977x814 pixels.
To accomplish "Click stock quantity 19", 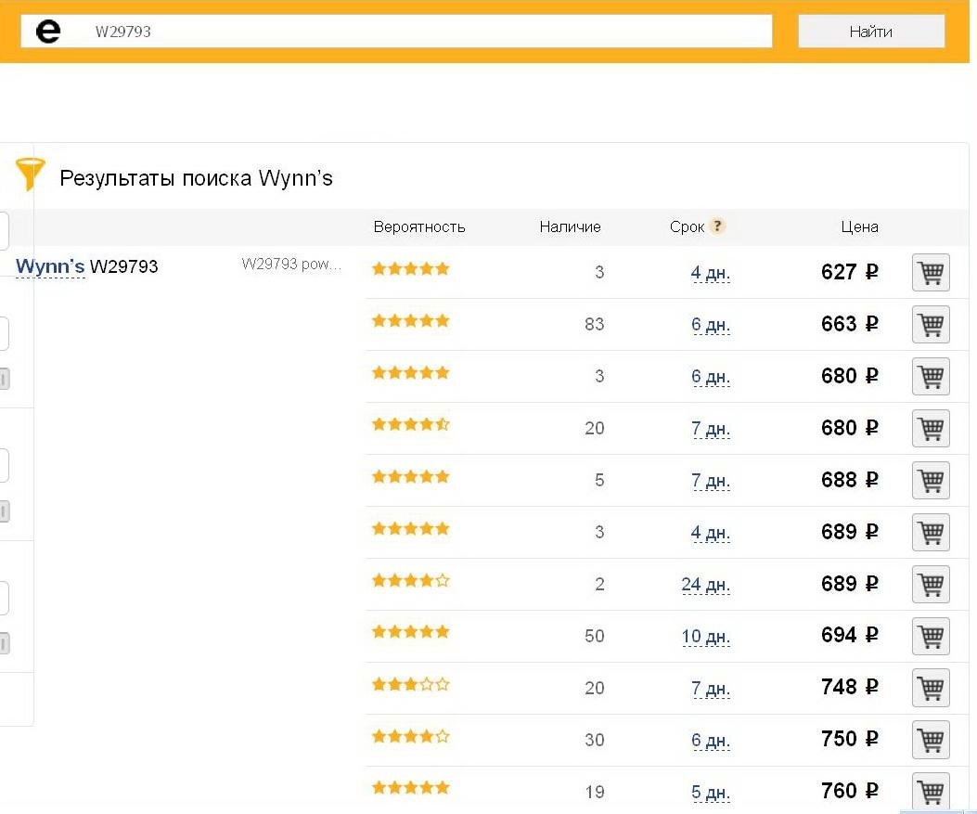I will point(595,792).
